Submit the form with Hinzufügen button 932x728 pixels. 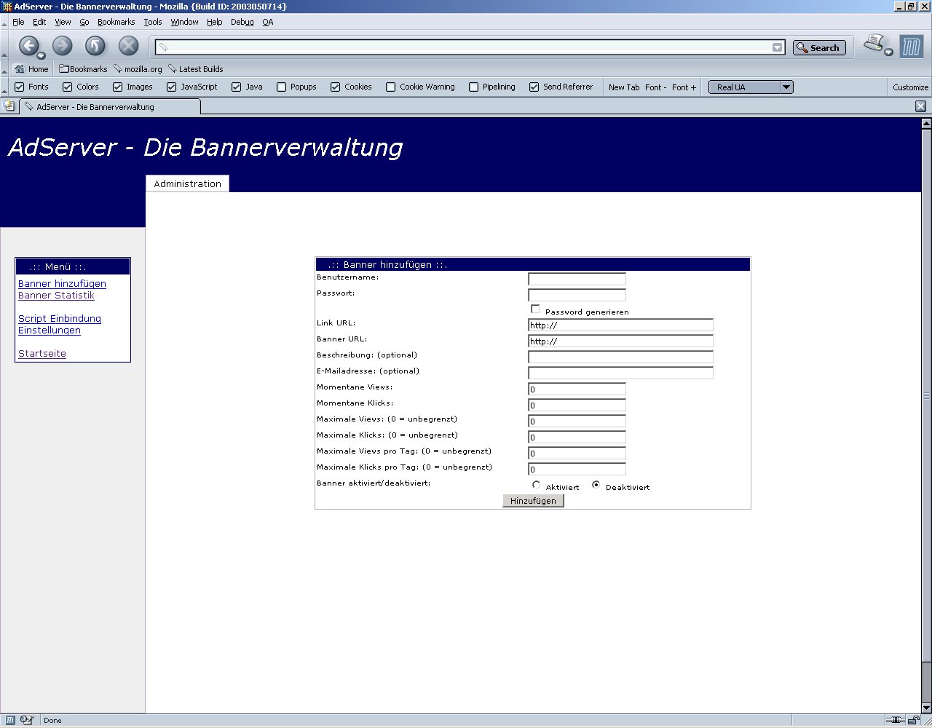click(533, 501)
